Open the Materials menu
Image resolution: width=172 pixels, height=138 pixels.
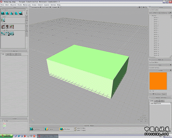[27, 5]
